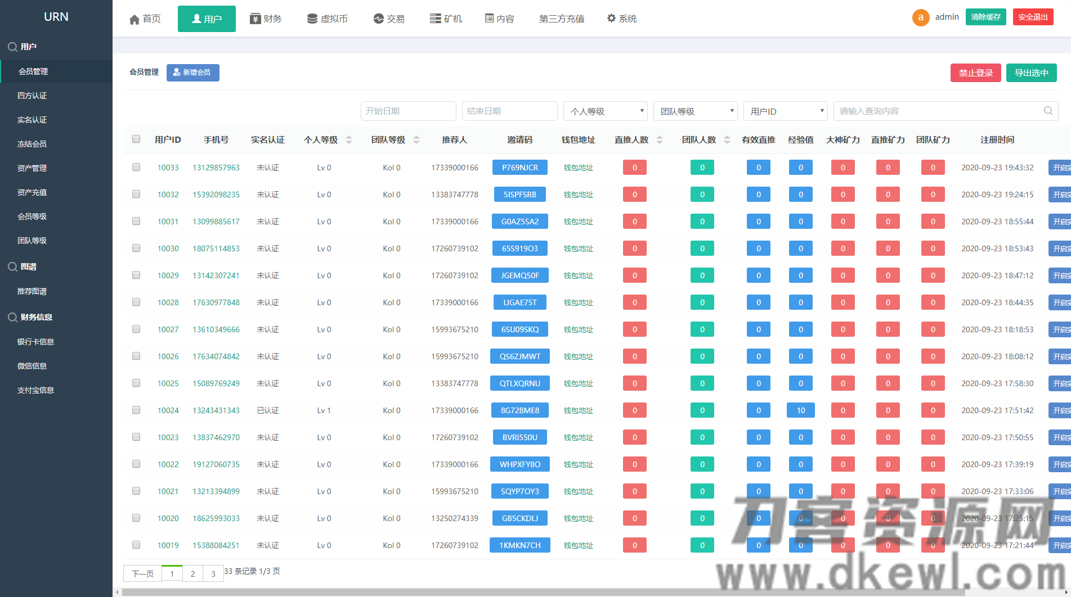Screen dimensions: 1071x597
Task: Click the 新增会员 button
Action: point(192,73)
